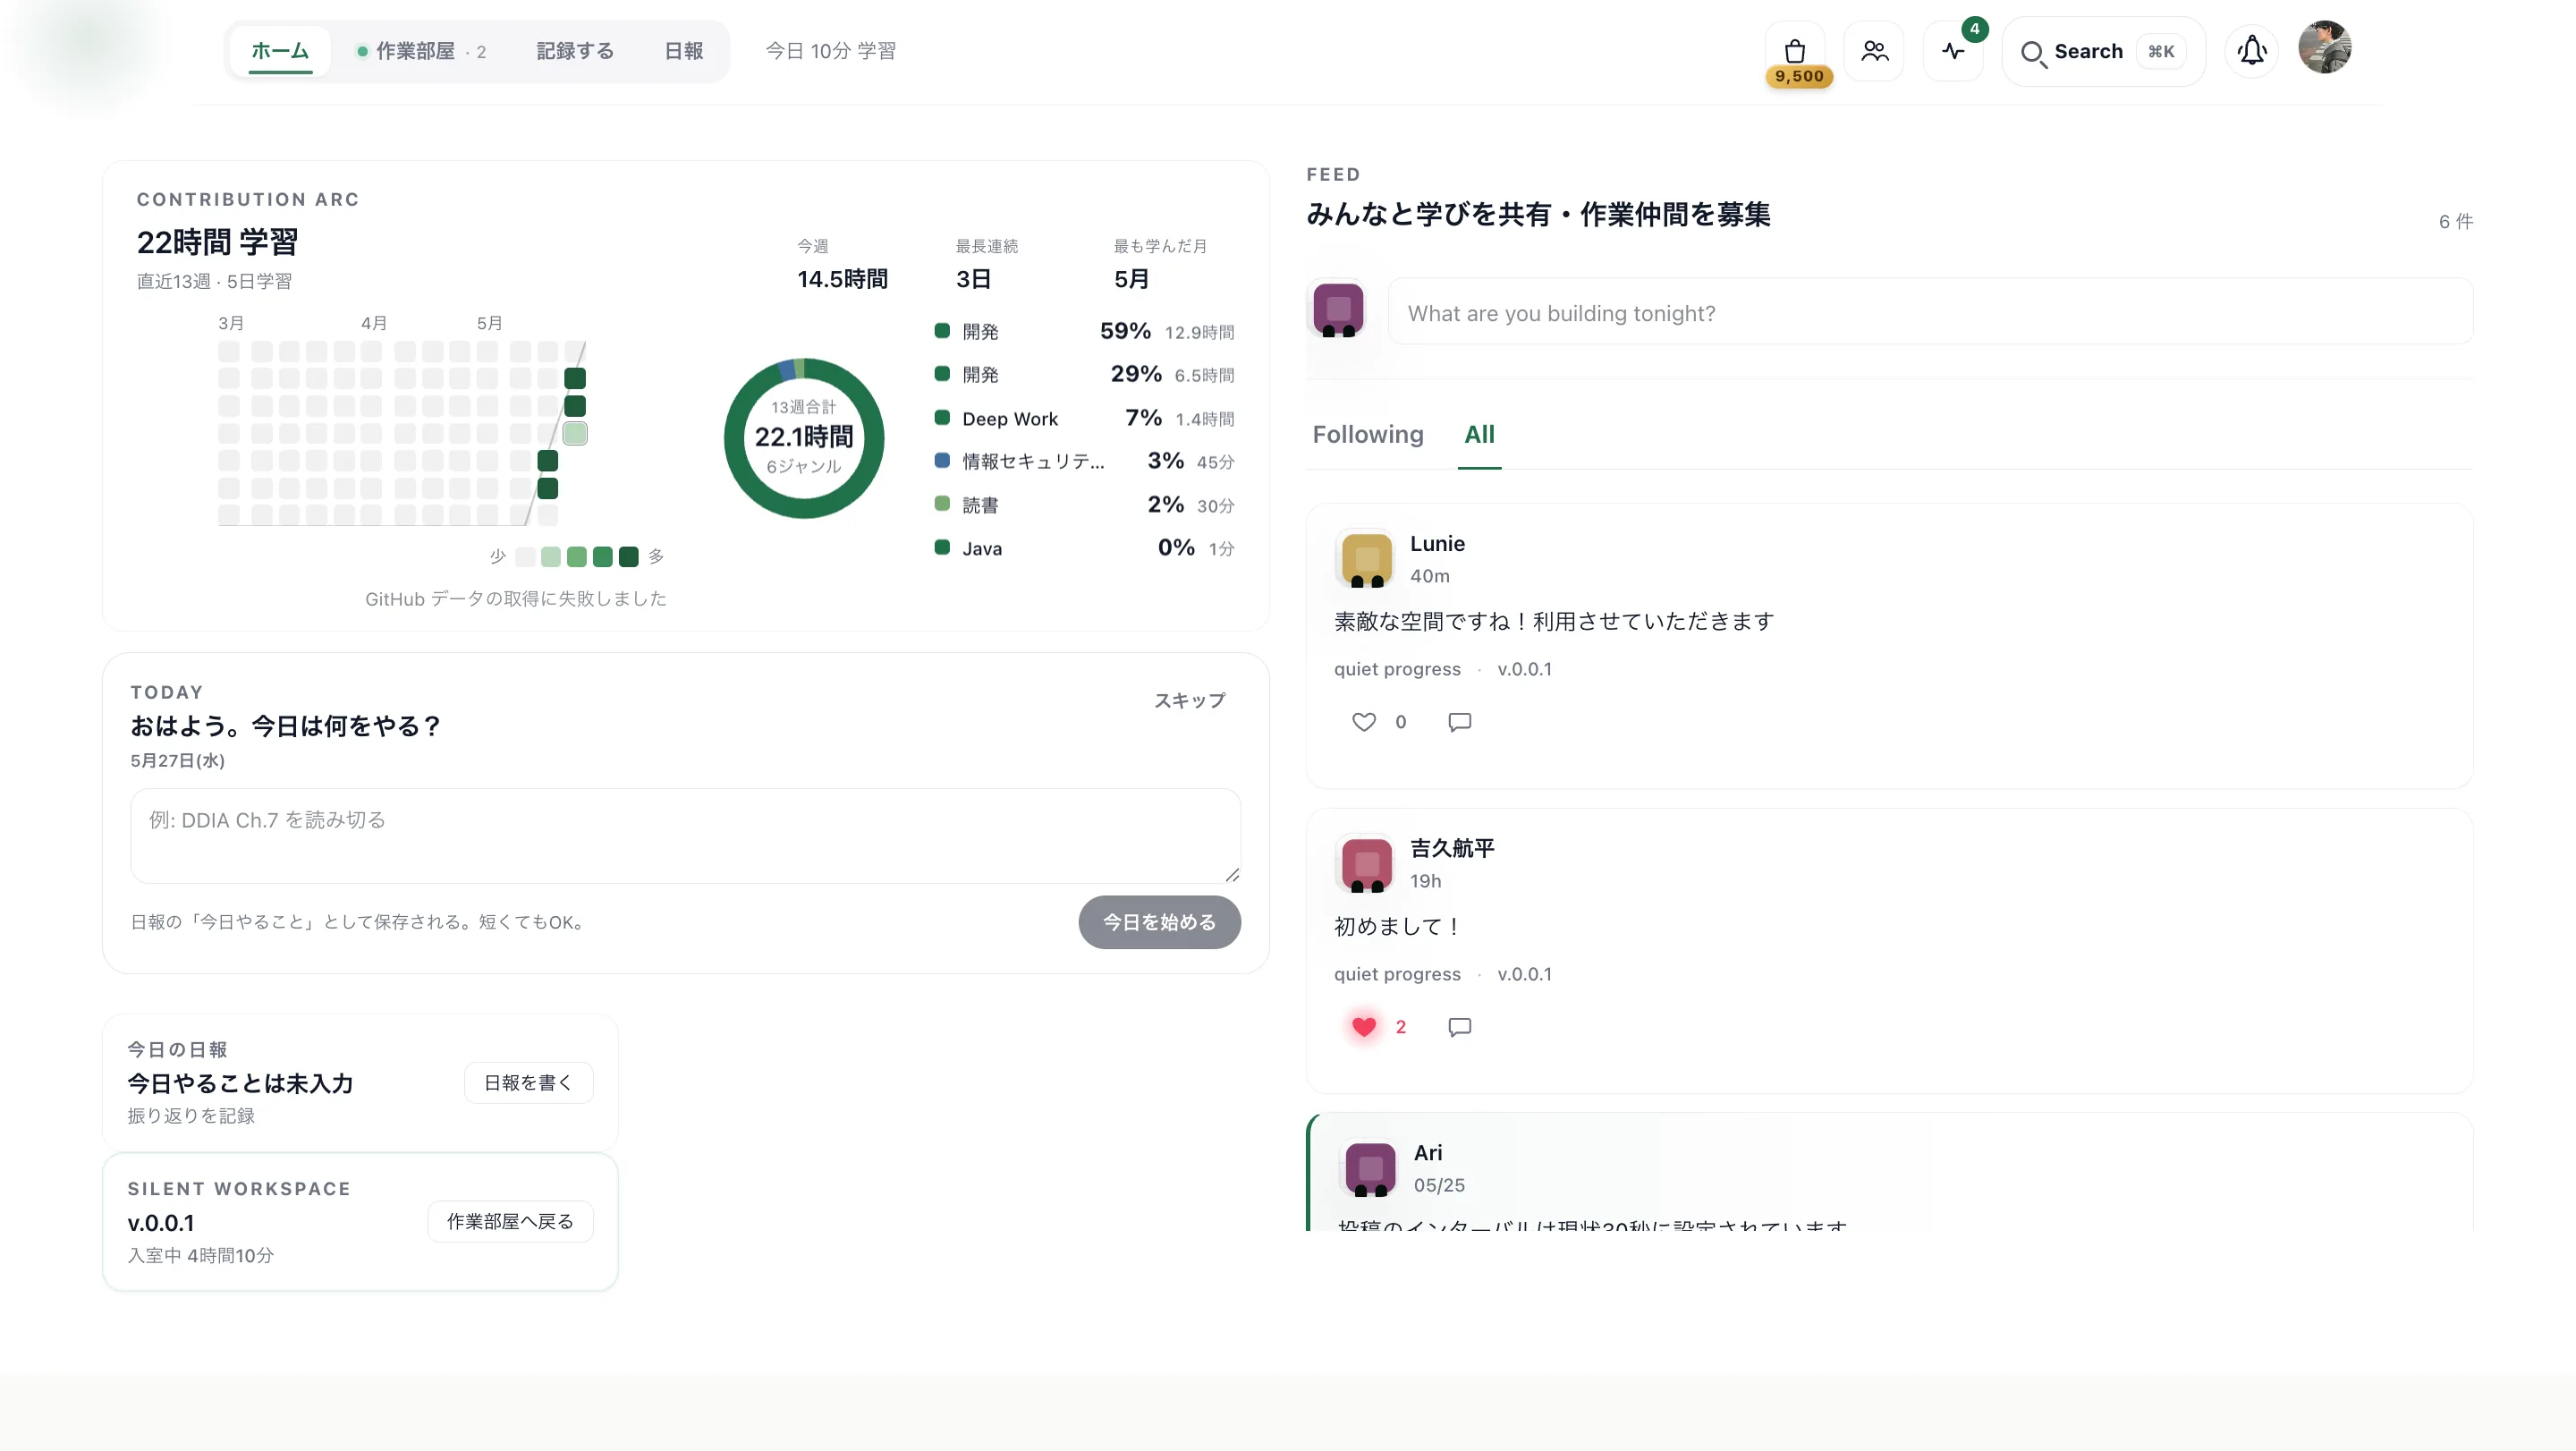The image size is (2576, 1451).
Task: Open the 日報 tab
Action: (x=684, y=51)
